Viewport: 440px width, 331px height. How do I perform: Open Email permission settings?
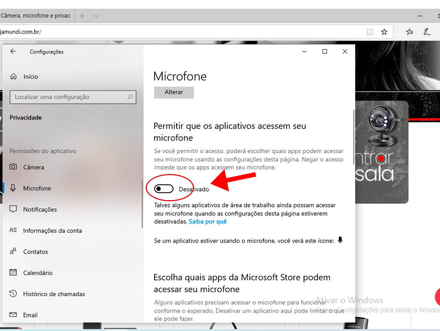[30, 315]
